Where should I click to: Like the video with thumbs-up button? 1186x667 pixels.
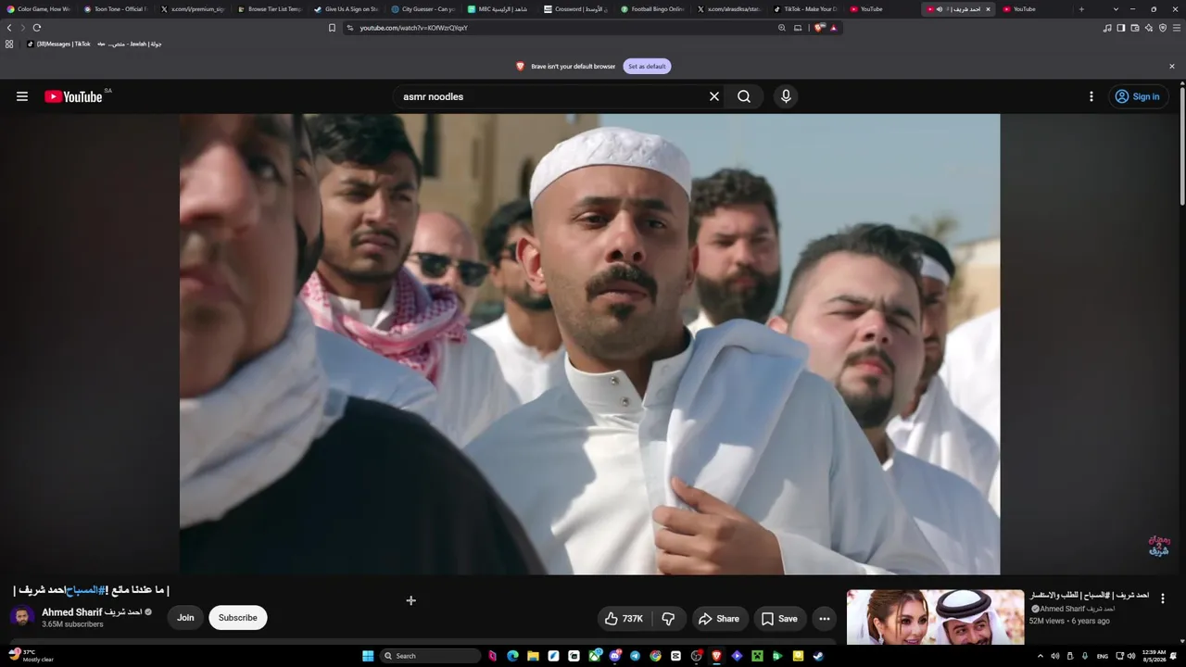(623, 619)
